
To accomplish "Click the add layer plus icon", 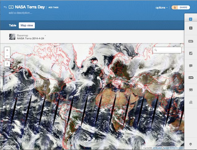I will click(x=191, y=19).
